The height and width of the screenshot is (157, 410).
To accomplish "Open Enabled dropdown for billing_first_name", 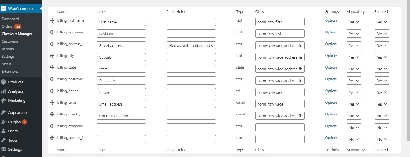I will [382, 22].
